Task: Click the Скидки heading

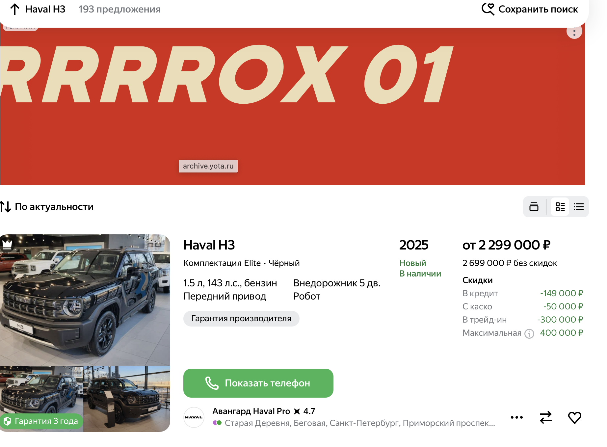Action: click(478, 280)
